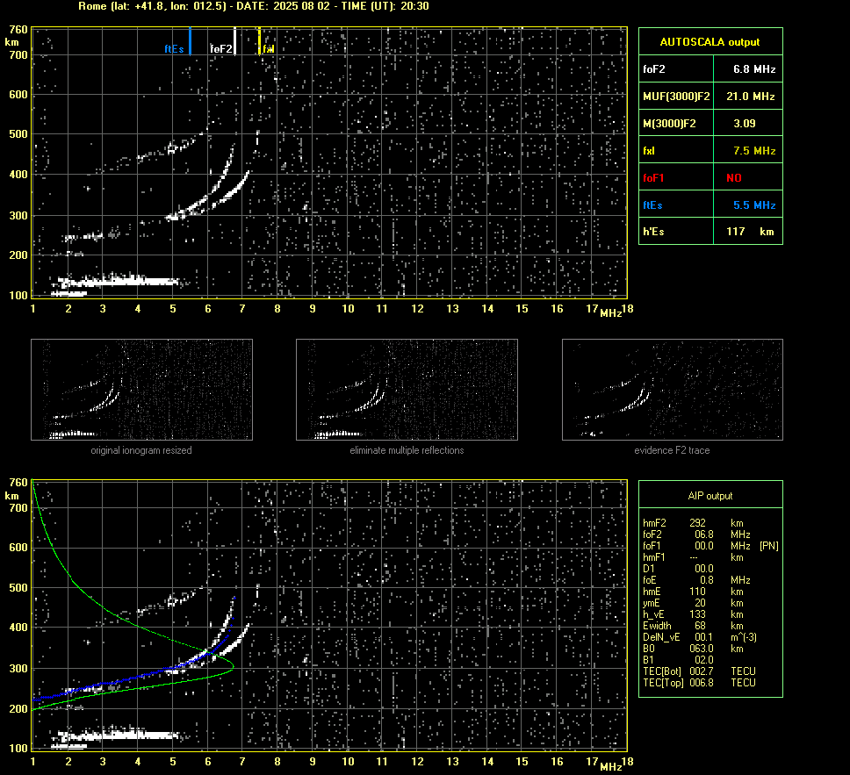The width and height of the screenshot is (850, 775).
Task: Click the white foF2 marker in top ionogram
Action: pos(234,41)
